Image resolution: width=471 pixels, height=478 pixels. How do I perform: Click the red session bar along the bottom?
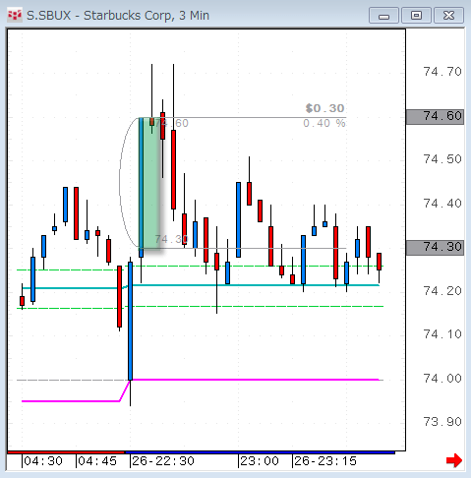click(66, 452)
